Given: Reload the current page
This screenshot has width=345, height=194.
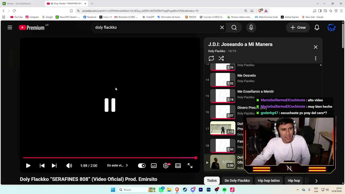Looking at the screenshot, I should (14, 11).
